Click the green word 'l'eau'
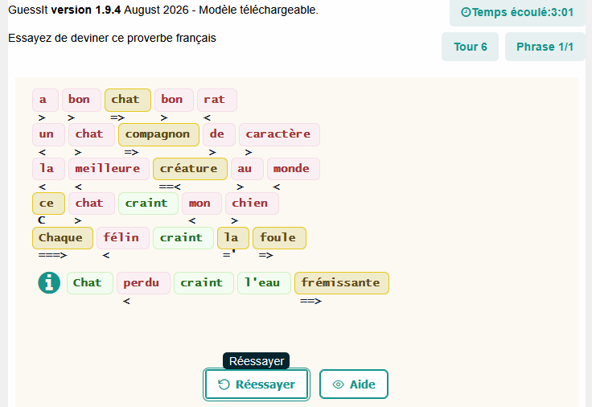 click(x=264, y=283)
